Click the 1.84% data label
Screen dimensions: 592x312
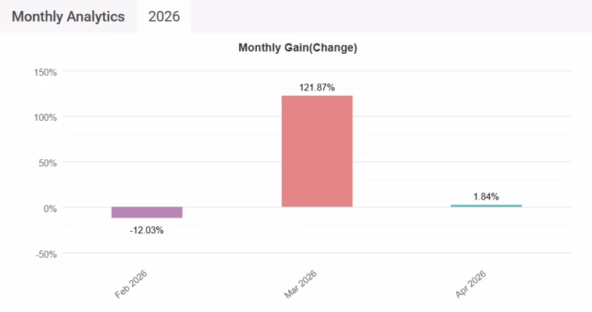click(x=486, y=196)
